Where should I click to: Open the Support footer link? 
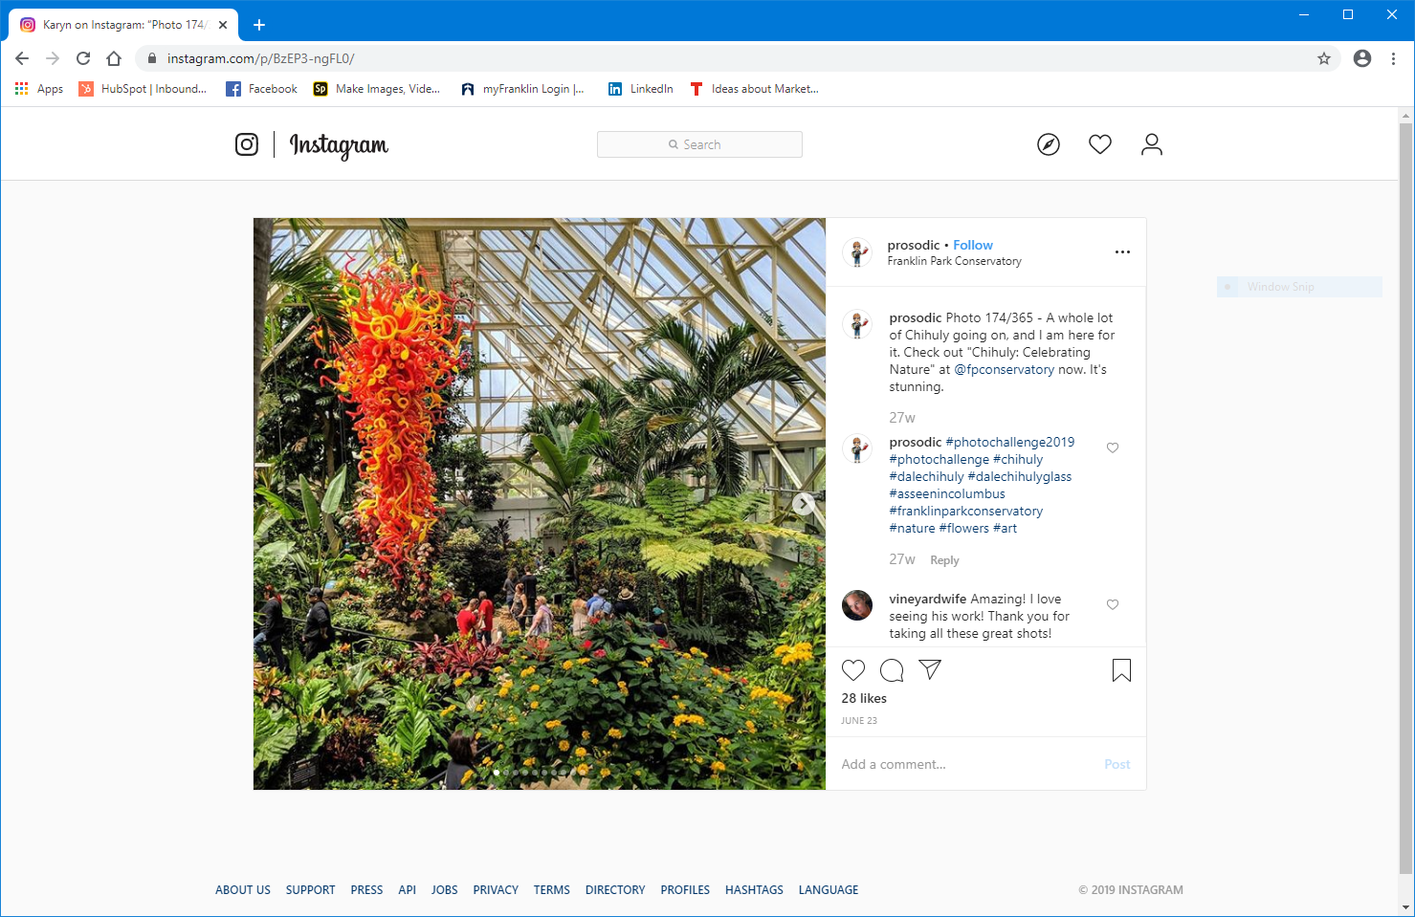pos(311,890)
